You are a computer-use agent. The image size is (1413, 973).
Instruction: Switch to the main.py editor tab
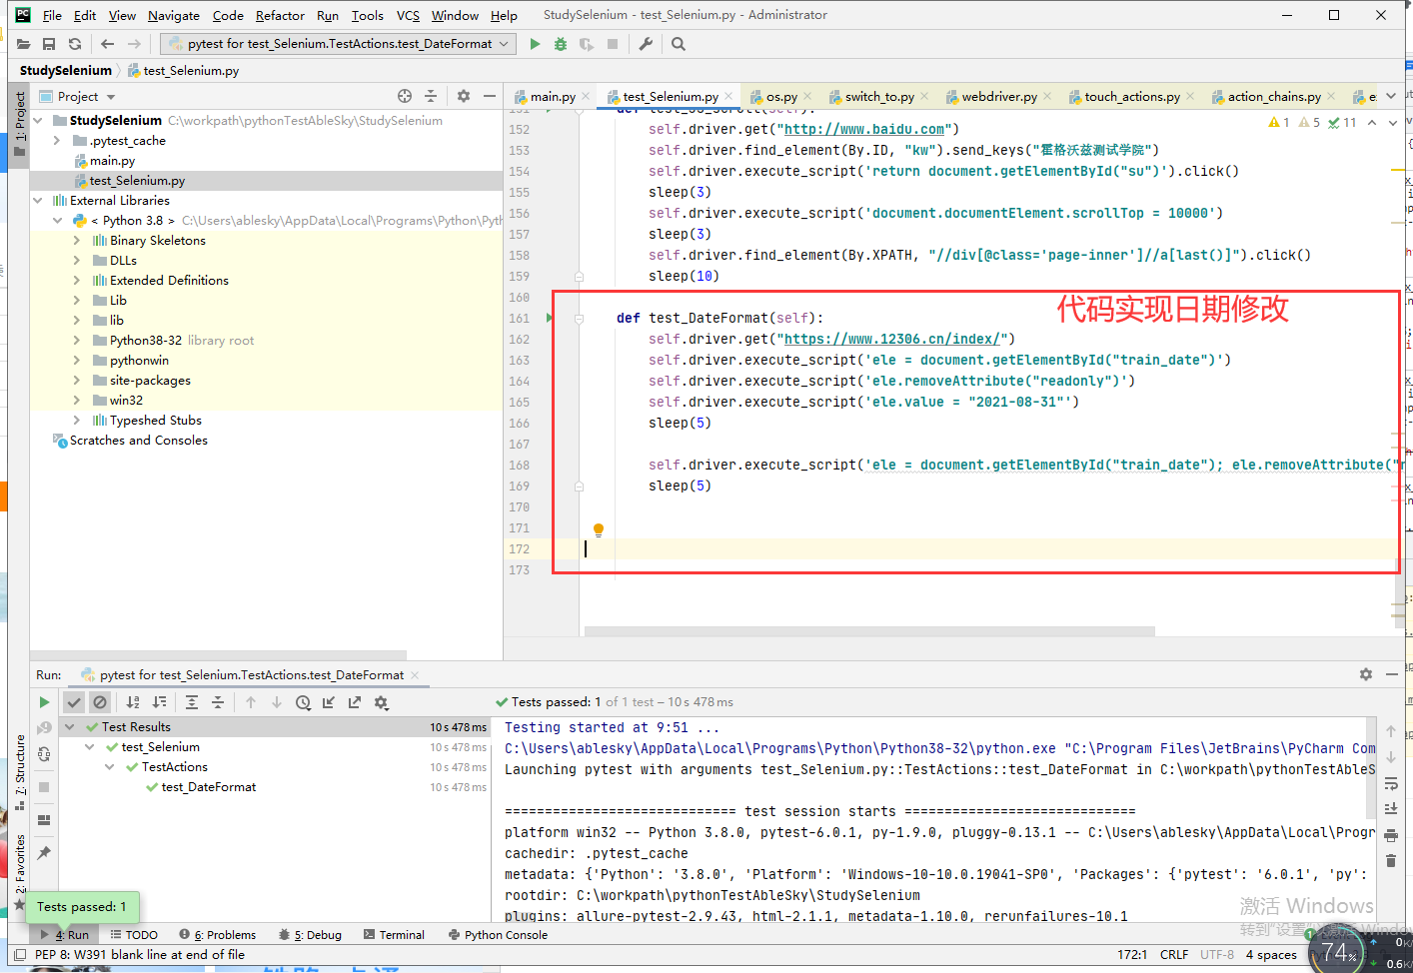[x=553, y=97]
